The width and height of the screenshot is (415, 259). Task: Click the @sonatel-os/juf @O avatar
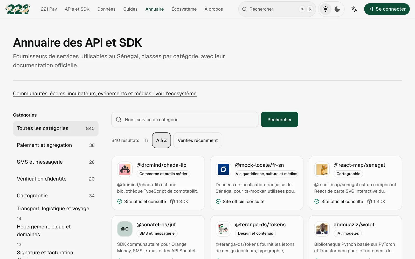[125, 229]
